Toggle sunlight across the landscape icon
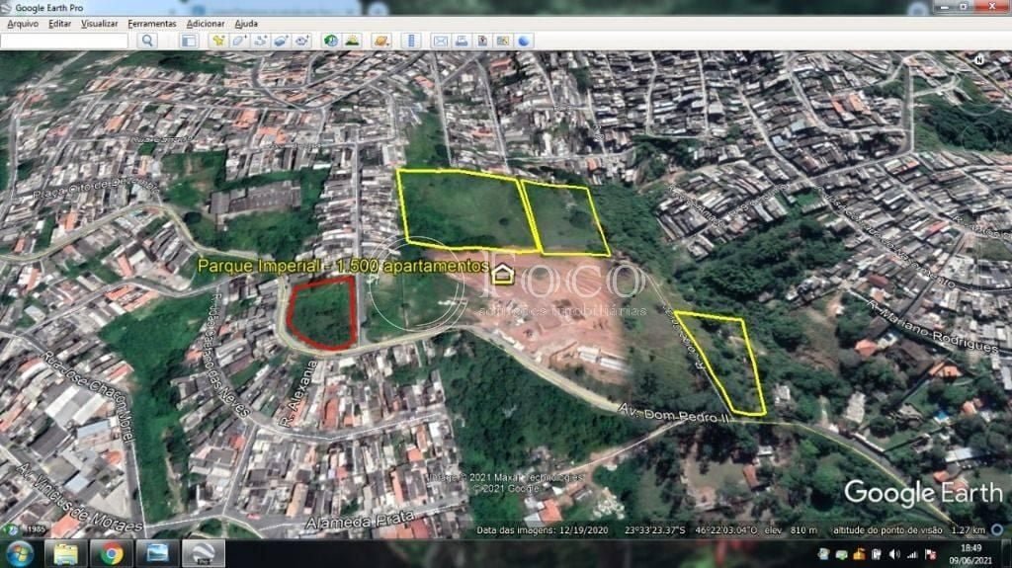This screenshot has height=568, width=1012. [x=352, y=41]
